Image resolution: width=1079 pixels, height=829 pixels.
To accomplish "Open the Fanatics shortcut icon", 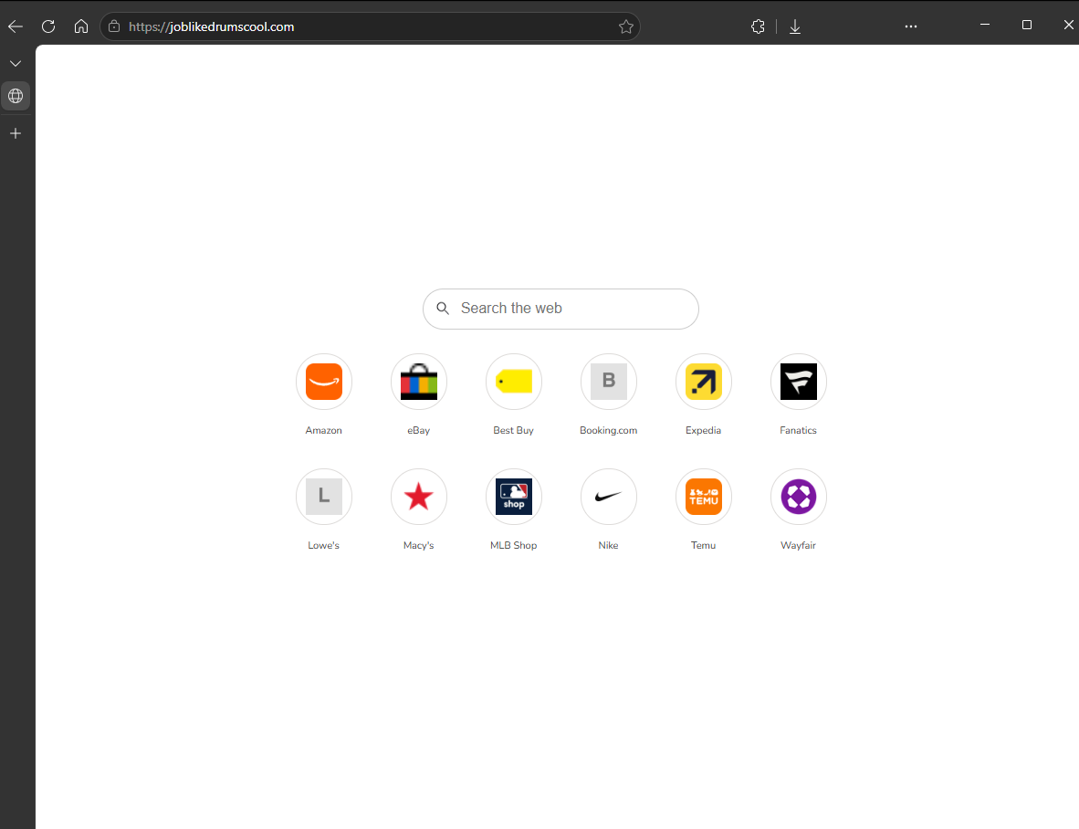I will click(x=799, y=382).
